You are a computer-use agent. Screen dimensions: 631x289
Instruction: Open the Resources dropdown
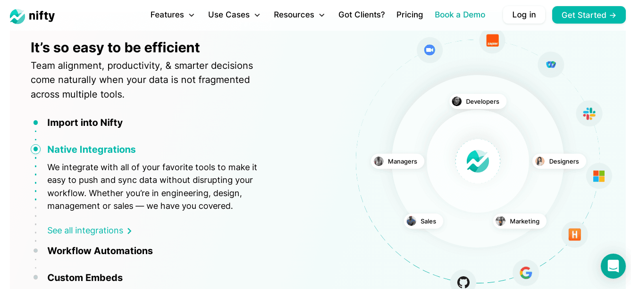(299, 15)
